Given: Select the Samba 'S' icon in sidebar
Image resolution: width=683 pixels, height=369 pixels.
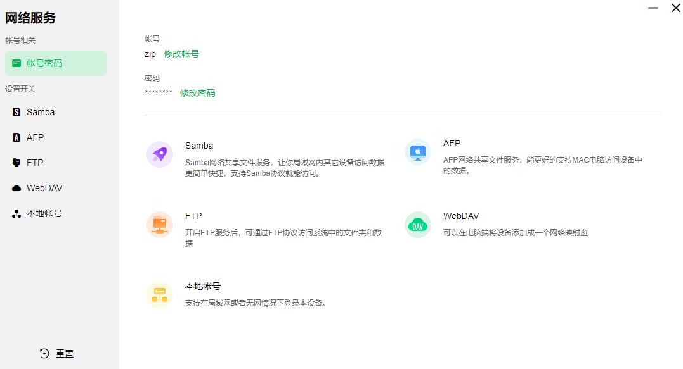Looking at the screenshot, I should (x=15, y=111).
